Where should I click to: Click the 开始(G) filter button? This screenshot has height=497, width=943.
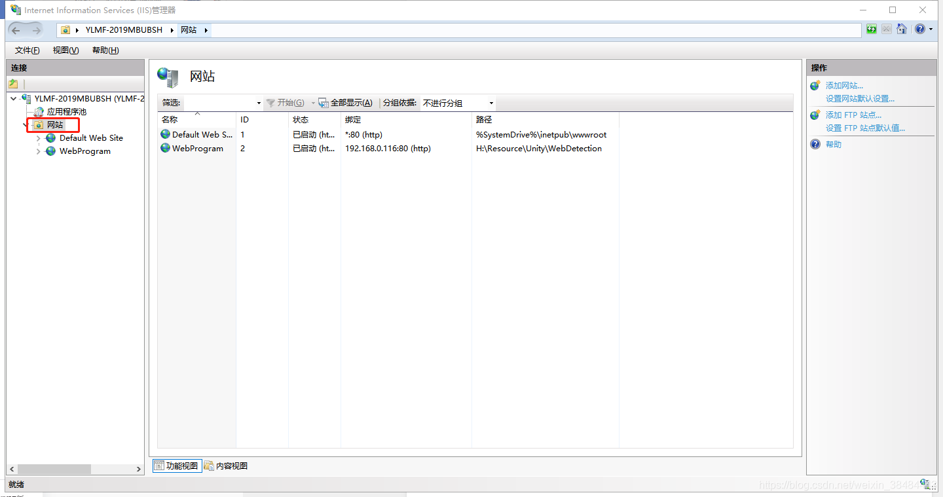(285, 103)
